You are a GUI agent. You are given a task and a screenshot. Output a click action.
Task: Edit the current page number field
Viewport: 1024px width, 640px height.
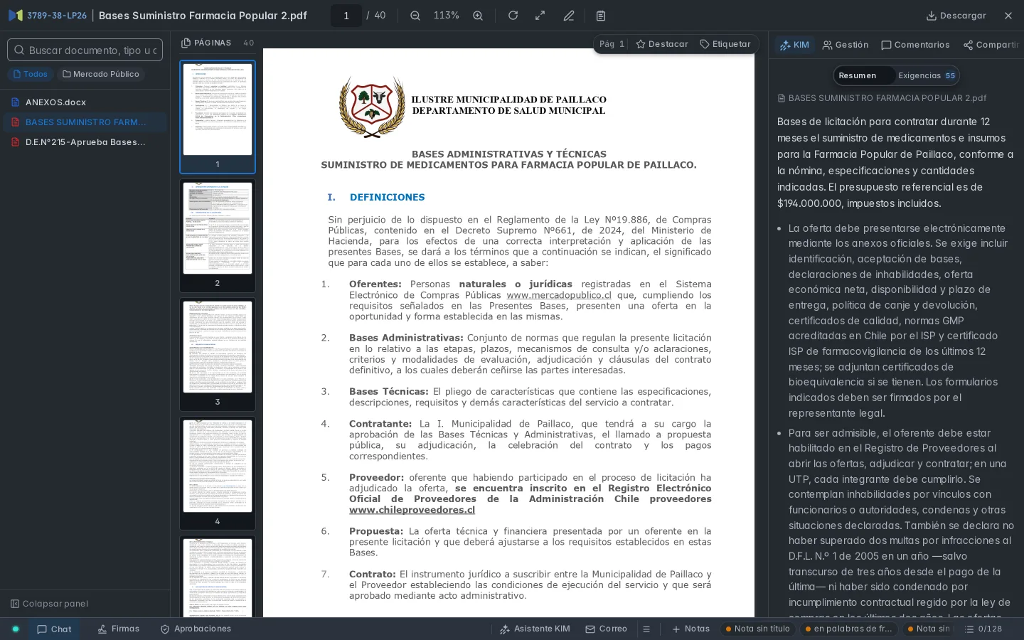click(x=346, y=16)
